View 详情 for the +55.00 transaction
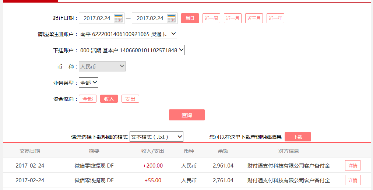The image size is (373, 190). (352, 180)
